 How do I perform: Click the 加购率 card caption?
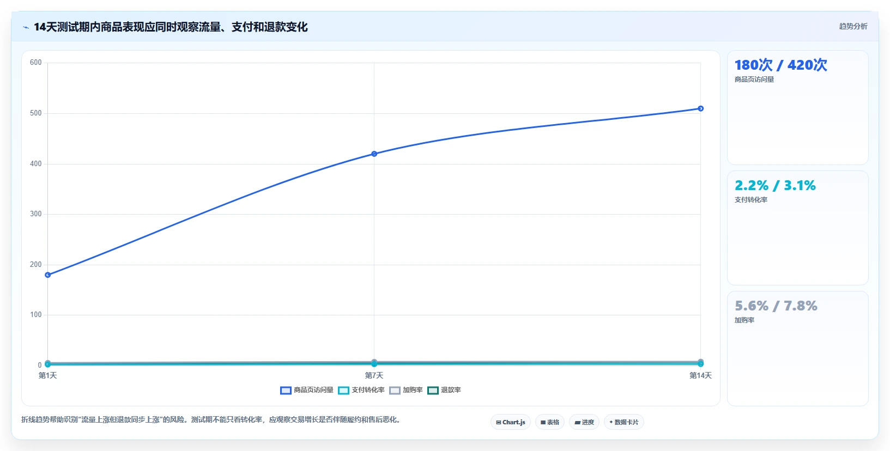(x=744, y=320)
